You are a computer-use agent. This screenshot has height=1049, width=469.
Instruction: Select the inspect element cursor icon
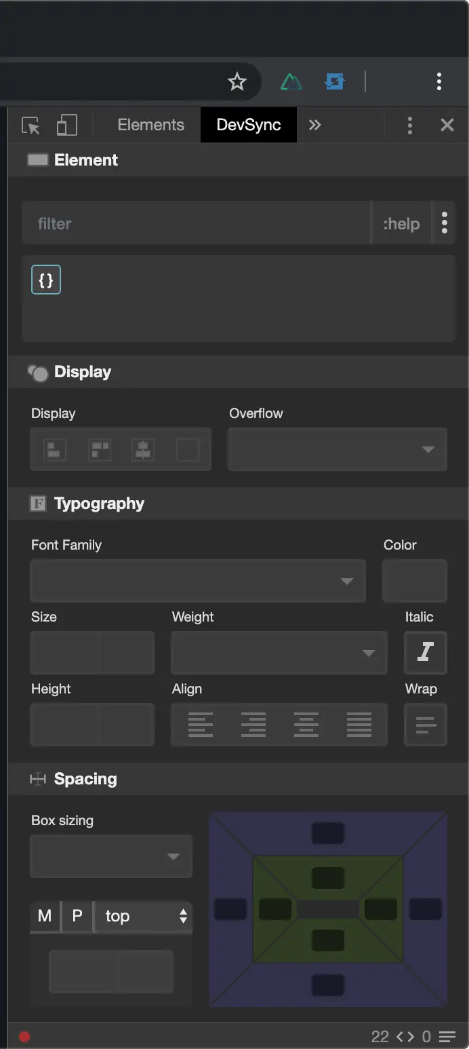pos(30,125)
